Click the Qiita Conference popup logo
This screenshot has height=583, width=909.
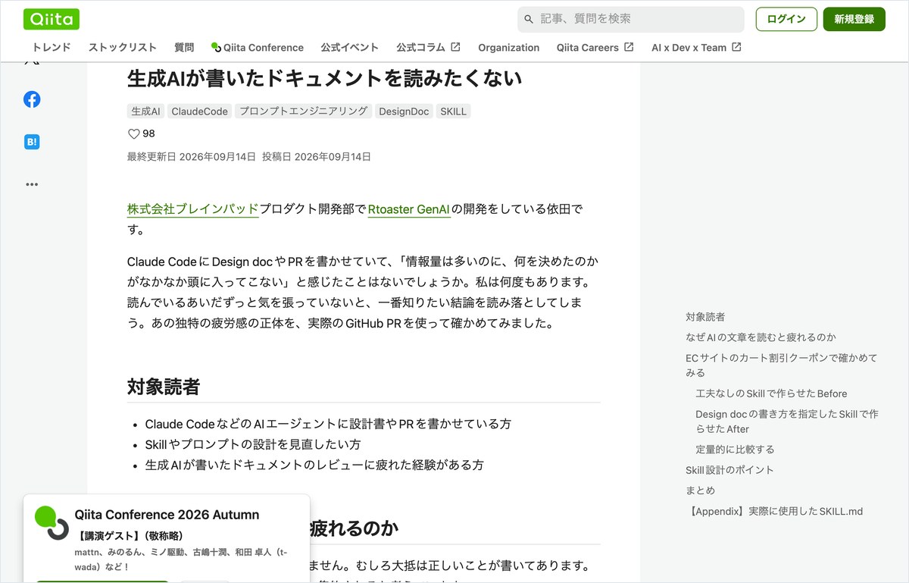pos(52,522)
